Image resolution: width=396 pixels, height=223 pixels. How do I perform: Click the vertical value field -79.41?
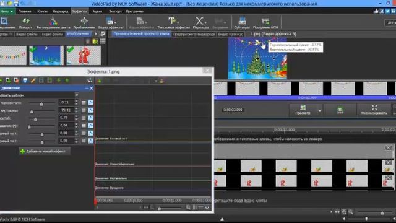coord(66,110)
